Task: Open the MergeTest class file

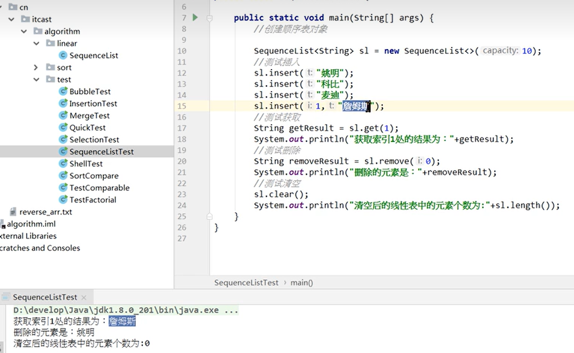Action: pyautogui.click(x=90, y=115)
